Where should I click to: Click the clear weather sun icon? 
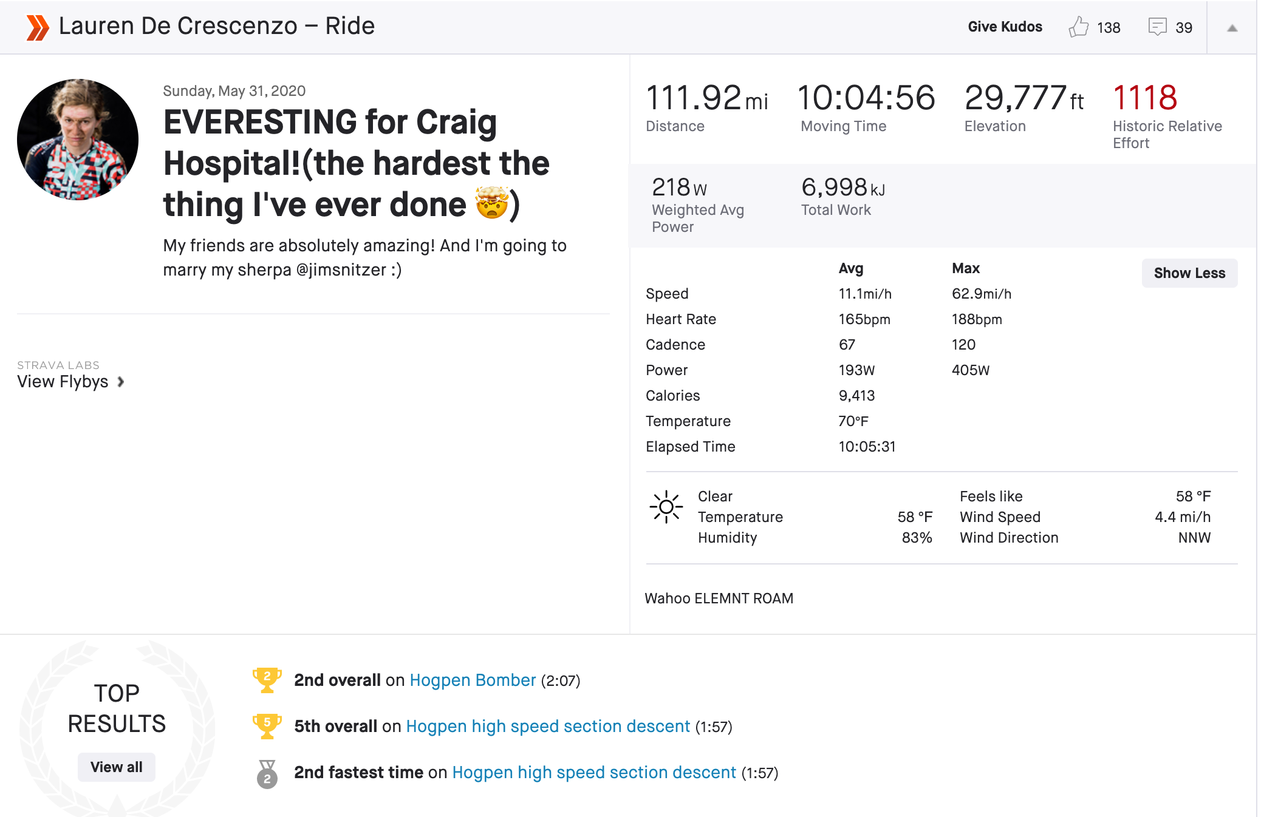point(666,506)
